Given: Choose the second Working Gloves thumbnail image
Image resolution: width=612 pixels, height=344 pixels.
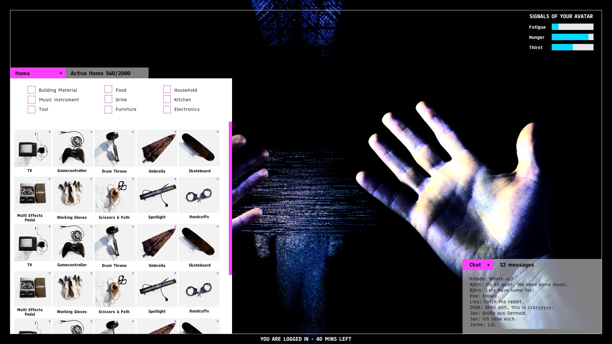Looking at the screenshot, I should [x=73, y=289].
